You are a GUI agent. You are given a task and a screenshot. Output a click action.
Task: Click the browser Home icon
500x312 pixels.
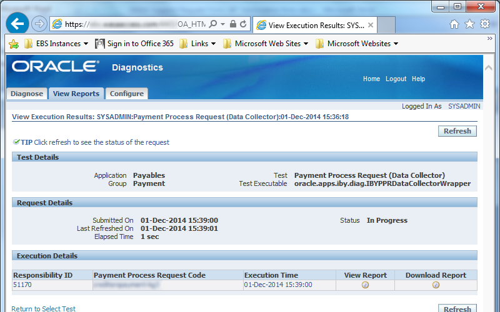click(454, 24)
